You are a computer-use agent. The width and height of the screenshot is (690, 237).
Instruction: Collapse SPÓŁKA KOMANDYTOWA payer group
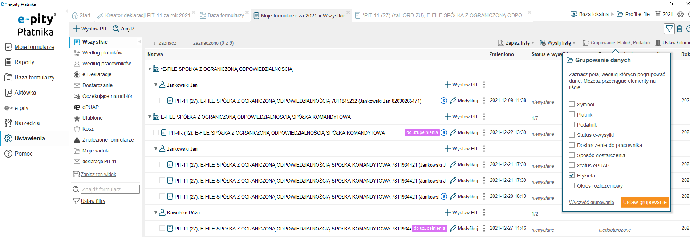[x=149, y=117]
